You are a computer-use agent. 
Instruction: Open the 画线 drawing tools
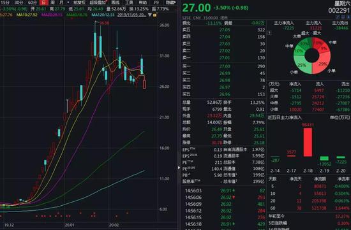click(116, 3)
